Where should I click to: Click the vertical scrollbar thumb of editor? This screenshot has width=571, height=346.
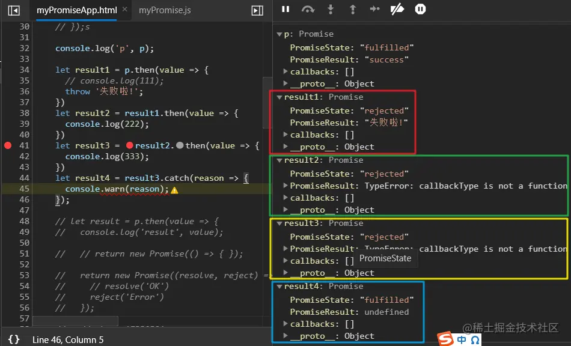pos(267,103)
